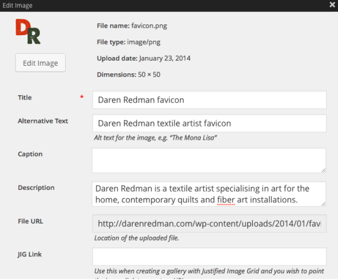Click the Caption label
338x280 pixels.
click(x=30, y=154)
